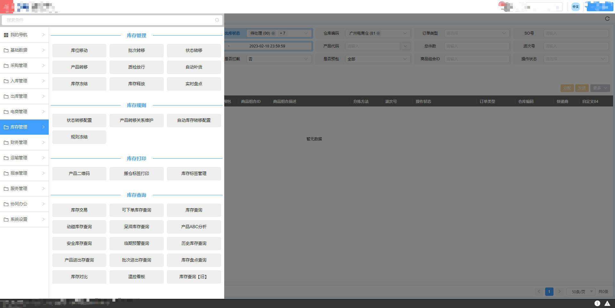Open the 订单类型 dropdown

click(477, 33)
